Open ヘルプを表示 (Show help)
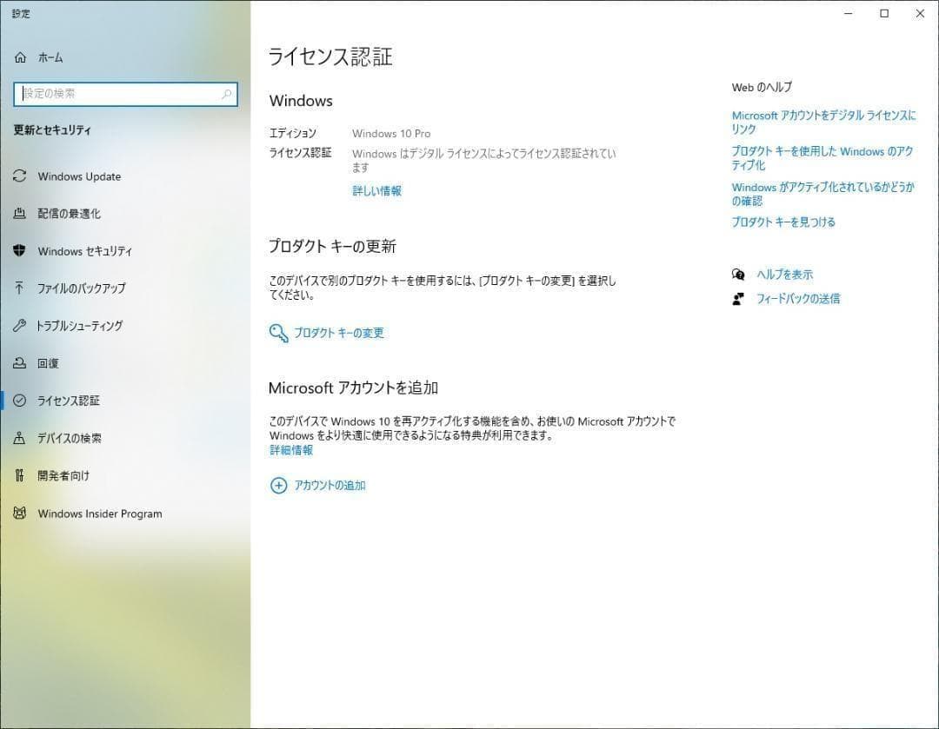 point(783,274)
